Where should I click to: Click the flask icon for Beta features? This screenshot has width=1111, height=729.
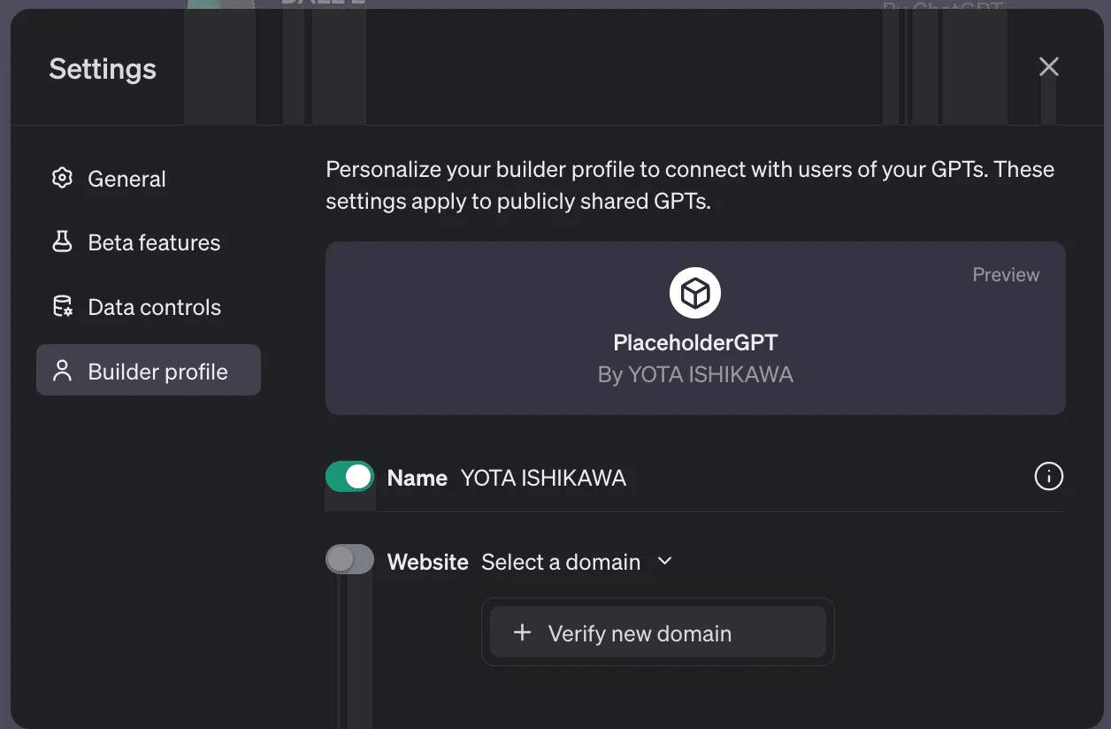click(x=62, y=242)
